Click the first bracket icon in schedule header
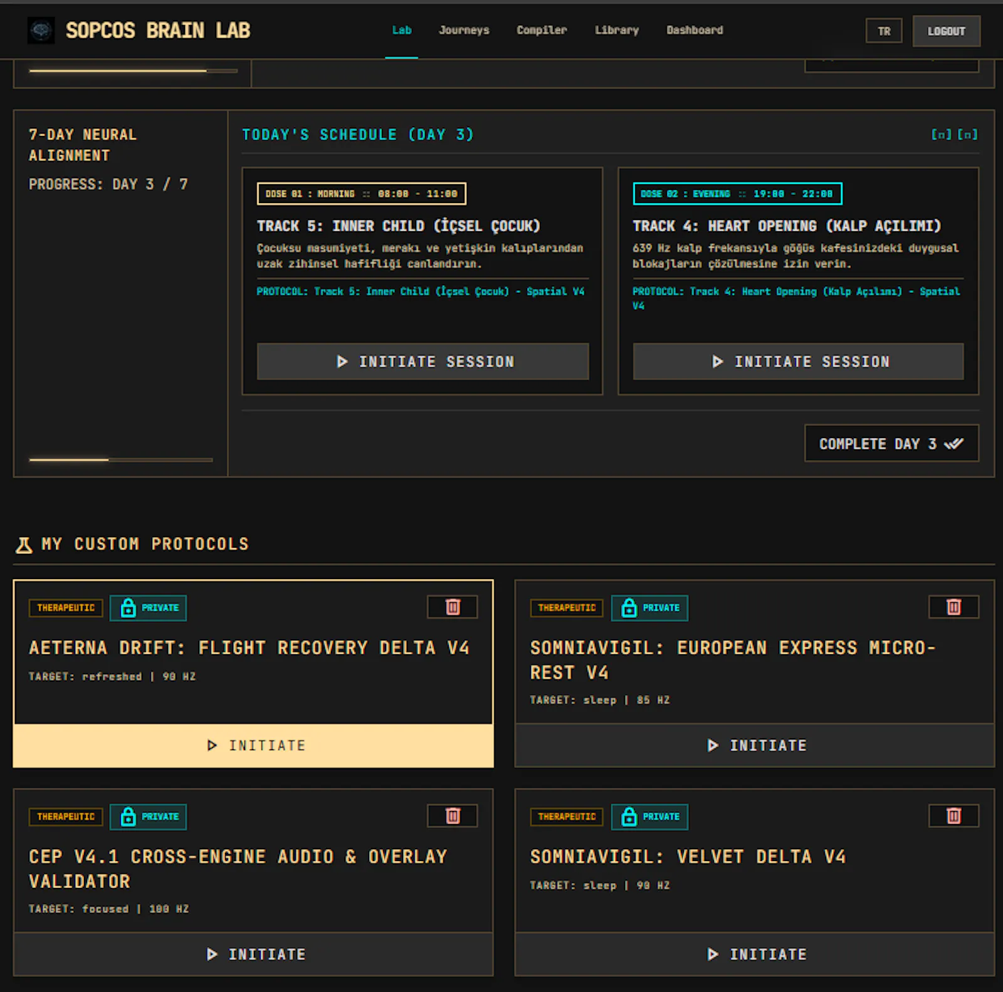Image resolution: width=1003 pixels, height=992 pixels. click(941, 134)
